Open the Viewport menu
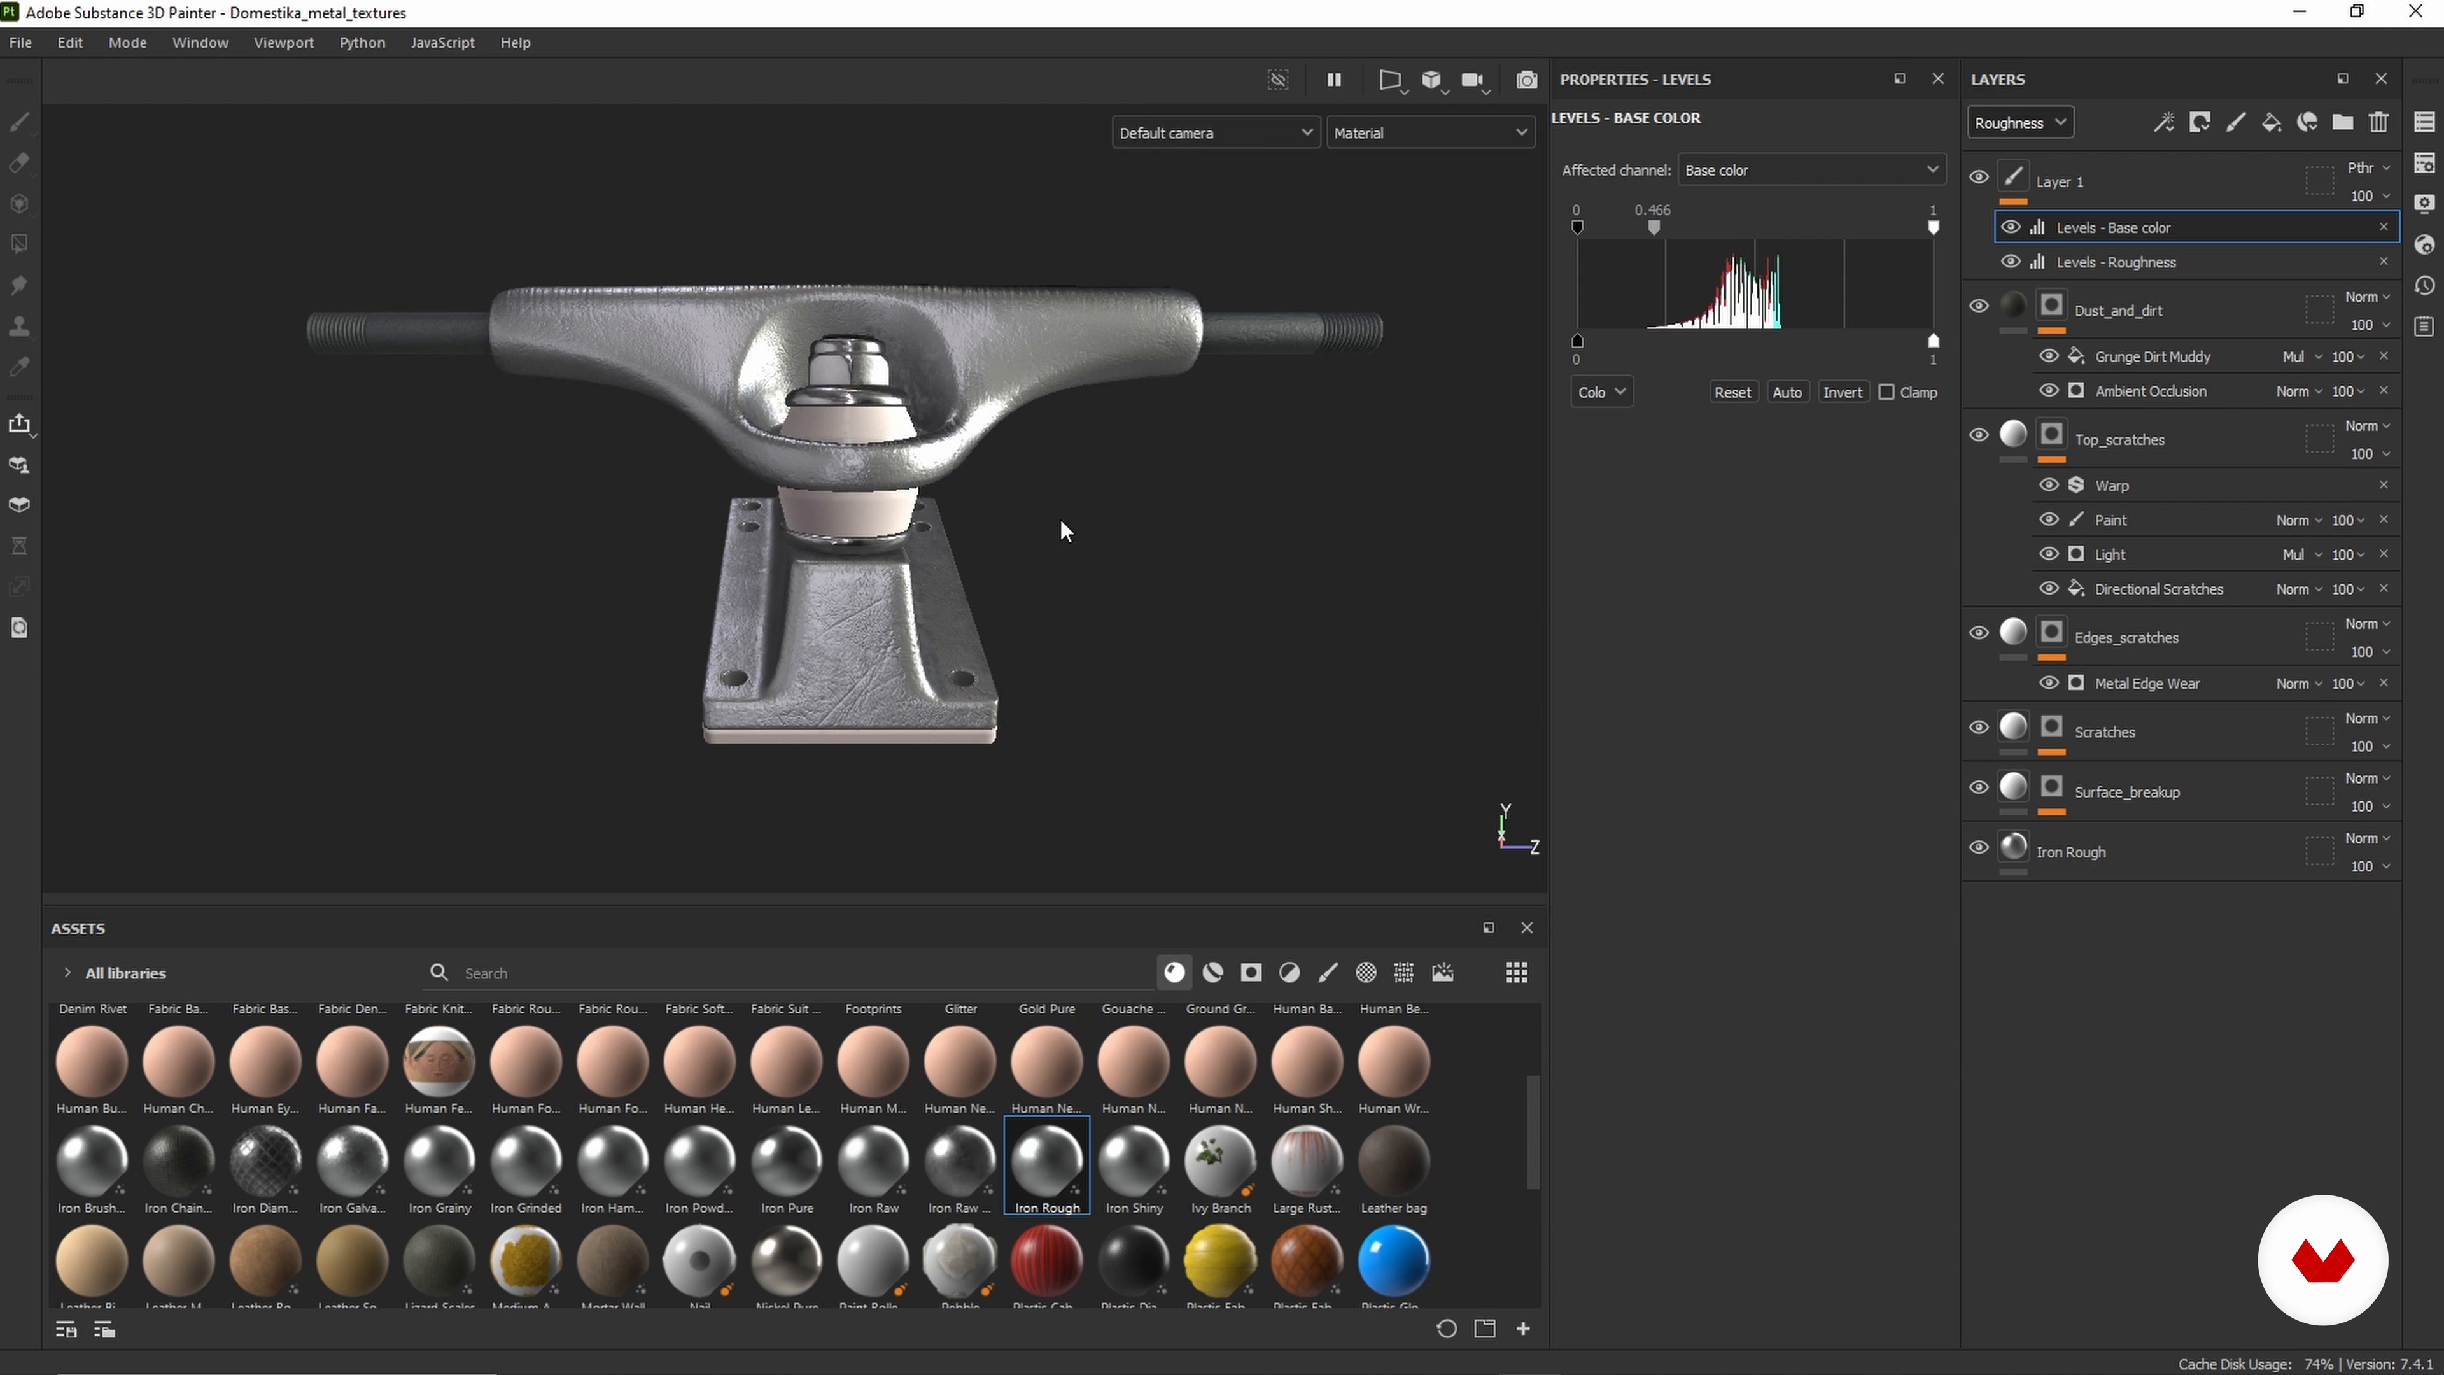Viewport: 2444px width, 1375px height. pyautogui.click(x=284, y=43)
